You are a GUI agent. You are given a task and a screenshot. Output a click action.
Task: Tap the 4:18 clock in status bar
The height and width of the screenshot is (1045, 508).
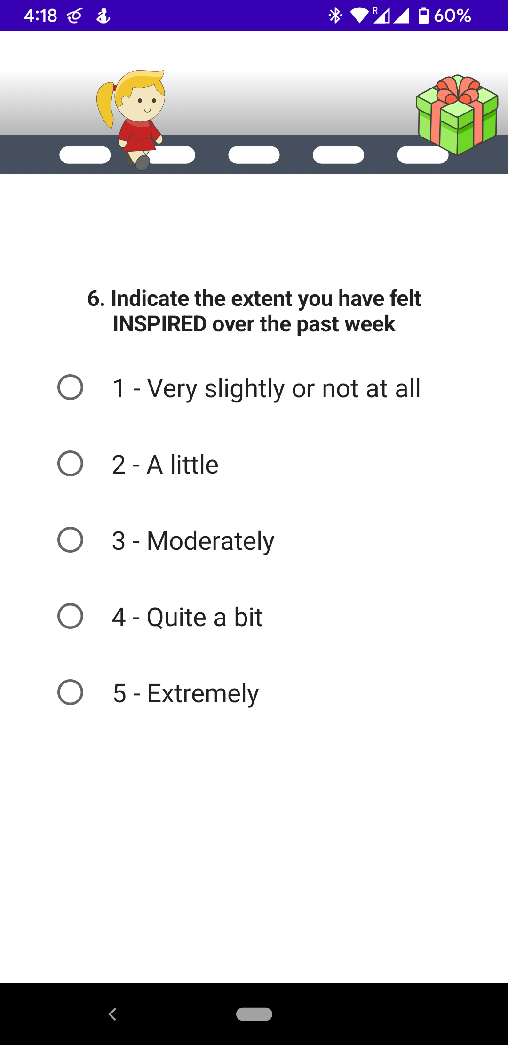point(40,16)
